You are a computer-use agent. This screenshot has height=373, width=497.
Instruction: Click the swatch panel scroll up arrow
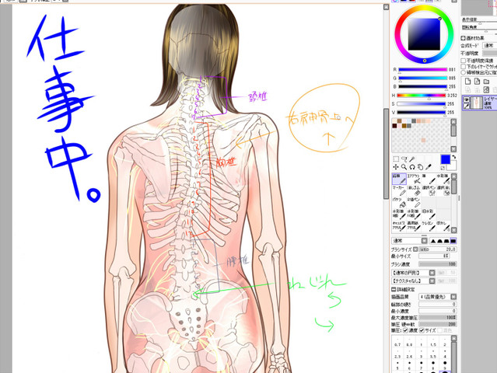click(x=454, y=122)
